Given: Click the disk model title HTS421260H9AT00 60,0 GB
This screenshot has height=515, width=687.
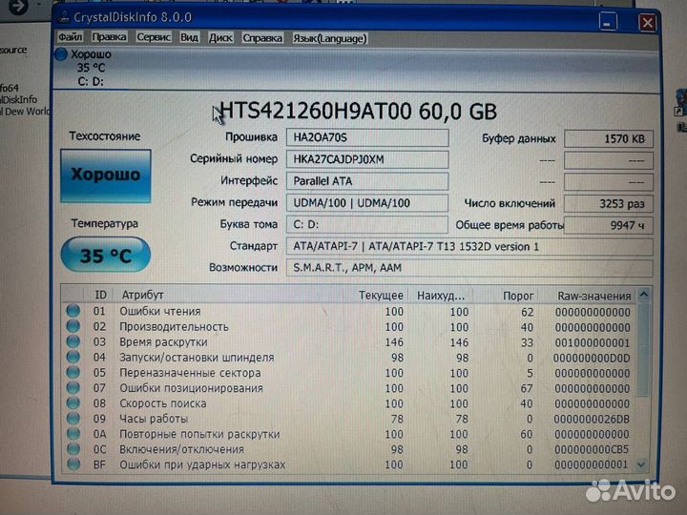Looking at the screenshot, I should tap(358, 112).
